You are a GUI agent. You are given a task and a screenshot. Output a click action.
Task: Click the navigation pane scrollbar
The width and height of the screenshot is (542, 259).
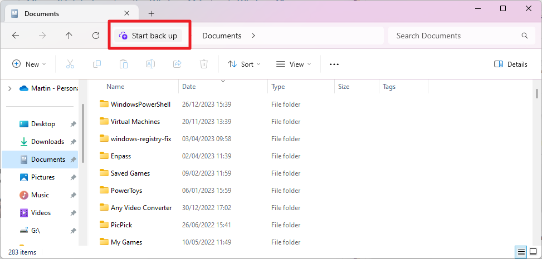[x=83, y=133]
